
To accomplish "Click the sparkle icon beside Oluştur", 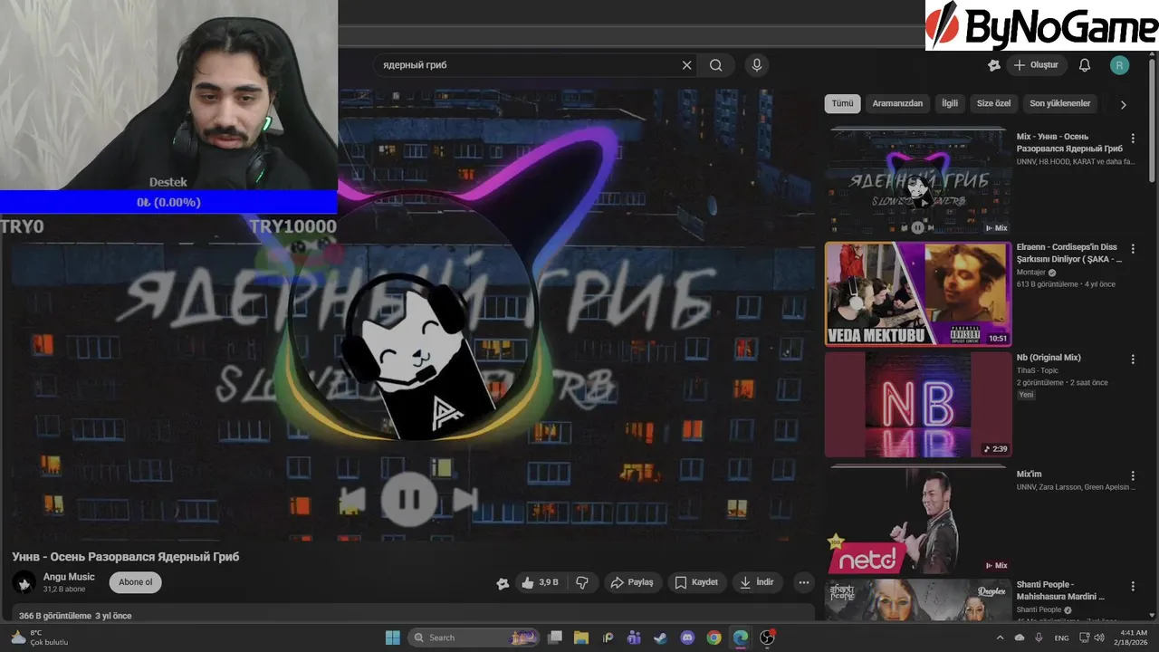I will (994, 65).
